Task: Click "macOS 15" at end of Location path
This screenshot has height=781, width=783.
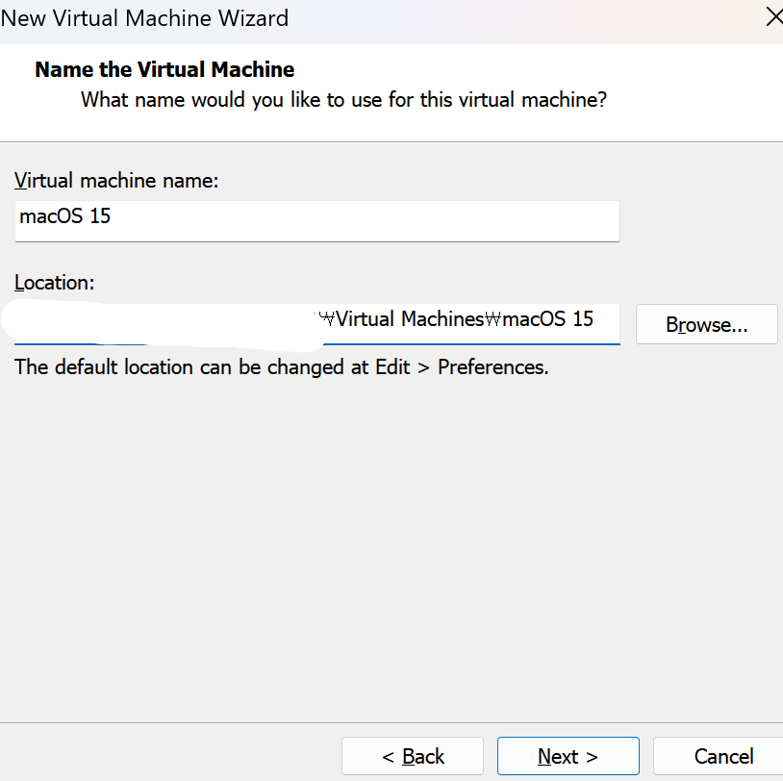Action: [548, 319]
